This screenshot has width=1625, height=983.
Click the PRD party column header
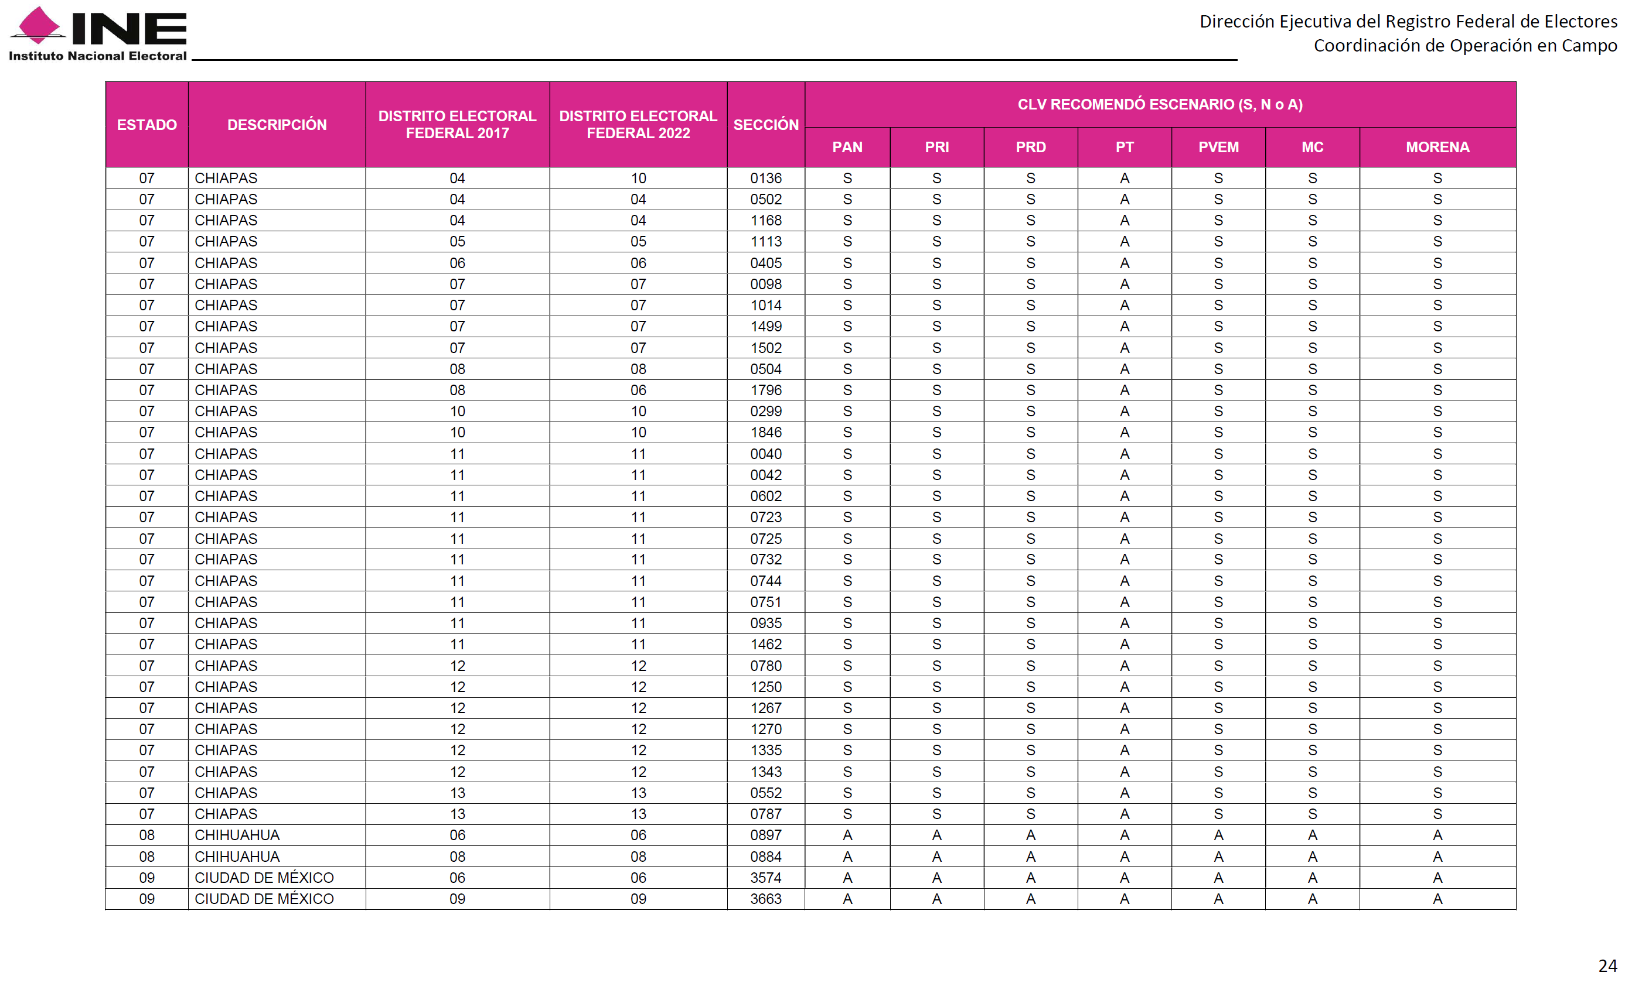coord(1030,147)
